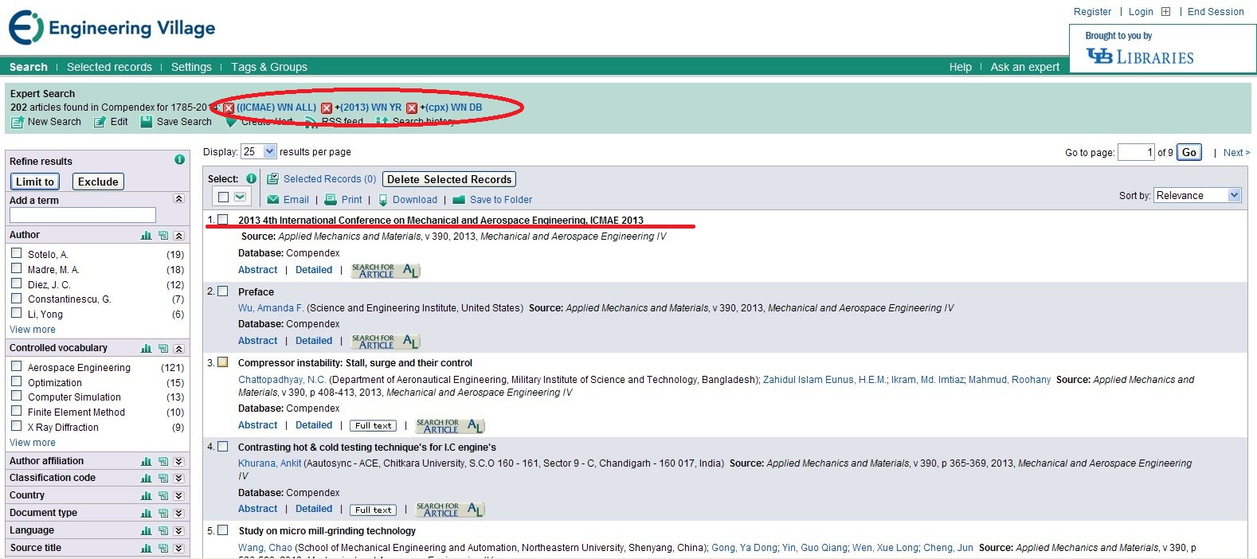Click the Delete Selected Records button
This screenshot has width=1257, height=559.
[449, 179]
